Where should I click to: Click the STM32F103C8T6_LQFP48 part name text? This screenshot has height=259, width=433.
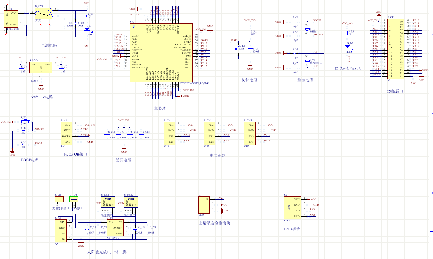click(x=194, y=83)
